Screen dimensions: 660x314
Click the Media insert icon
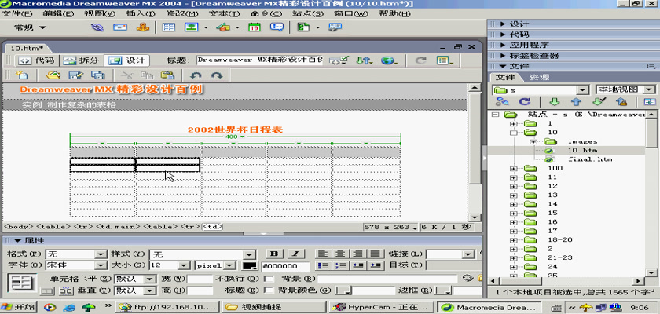point(223,27)
